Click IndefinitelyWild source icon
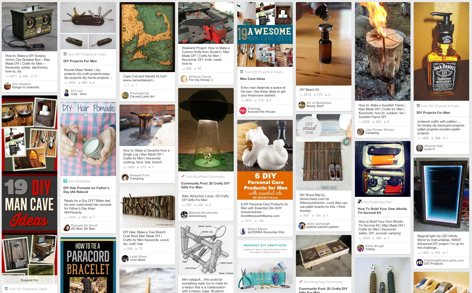The height and width of the screenshot is (293, 472). [x=360, y=202]
